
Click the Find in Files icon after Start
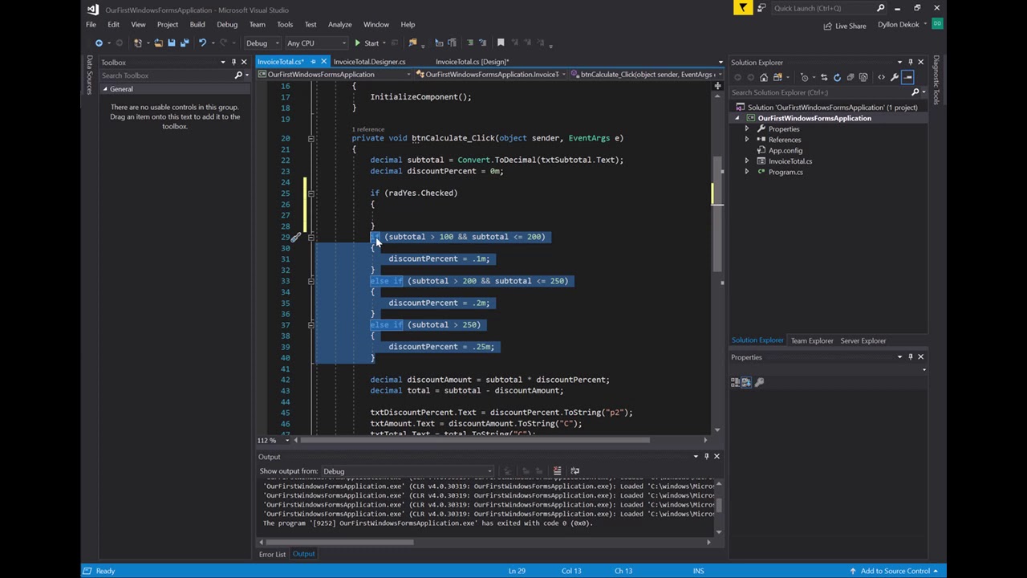coord(412,43)
